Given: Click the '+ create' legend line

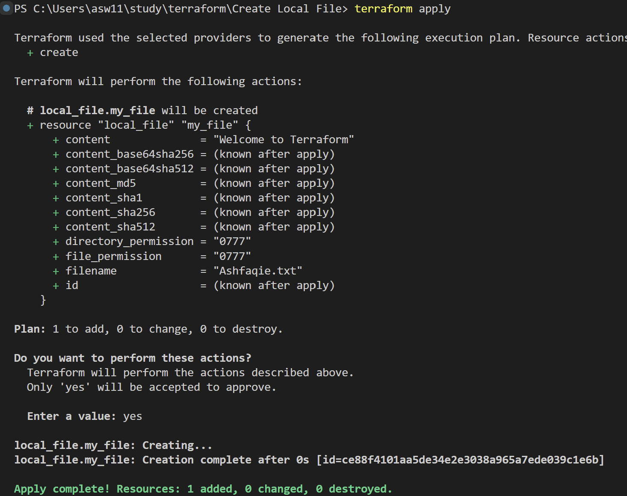Looking at the screenshot, I should tap(53, 53).
